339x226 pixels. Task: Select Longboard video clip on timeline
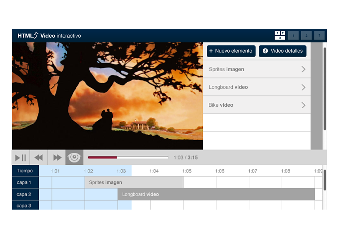[216, 194]
